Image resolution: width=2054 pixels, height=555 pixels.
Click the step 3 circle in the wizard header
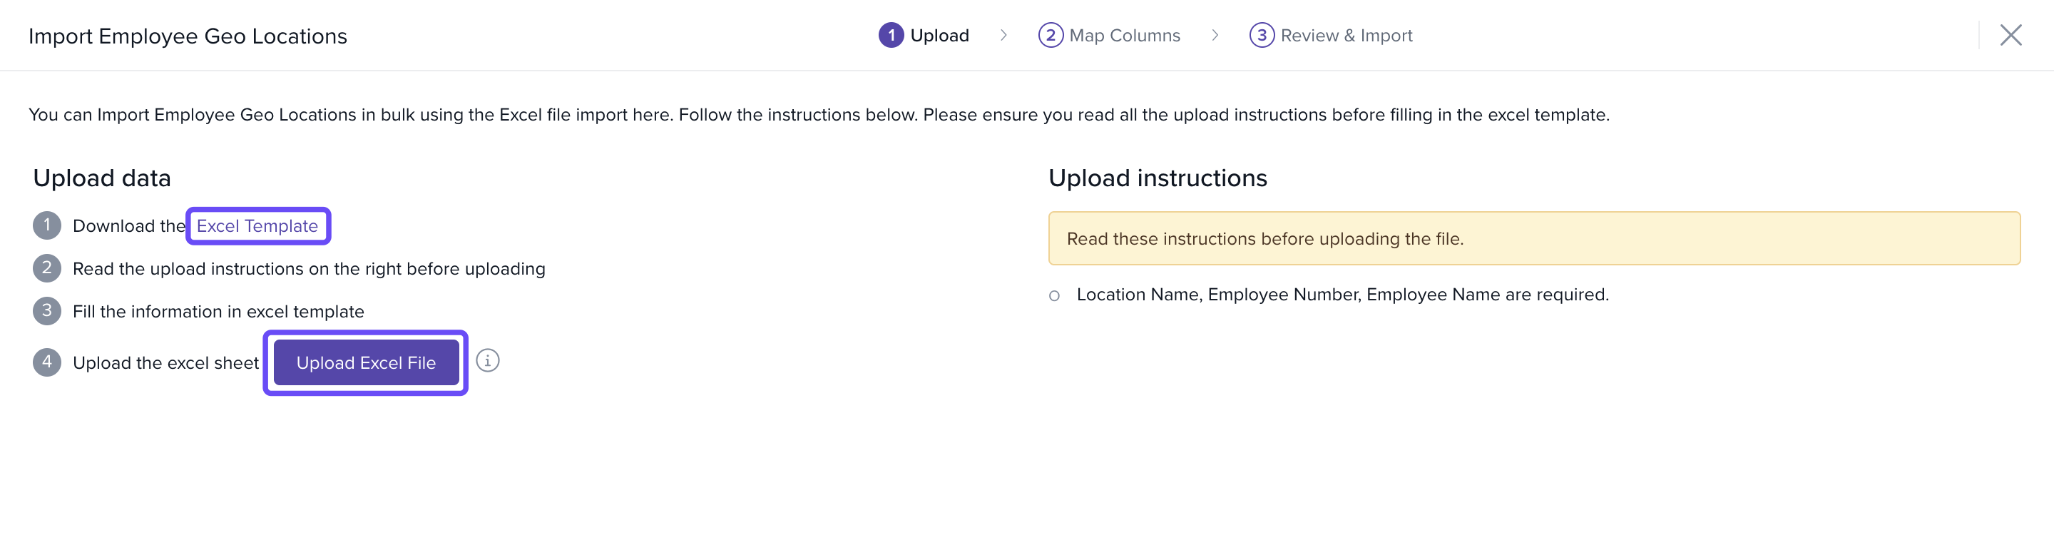[1261, 35]
